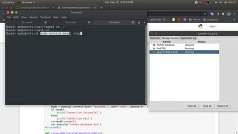Open the Movie bookmarks folder
This screenshot has width=238, height=134.
point(195,20)
